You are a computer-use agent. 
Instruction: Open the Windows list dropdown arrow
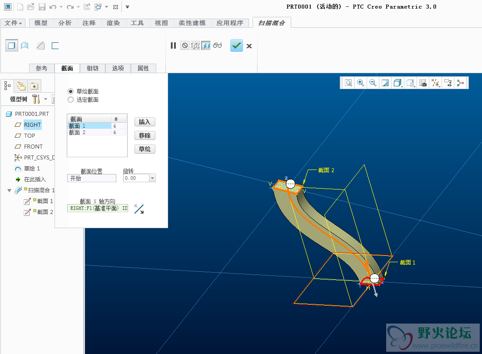click(x=106, y=7)
